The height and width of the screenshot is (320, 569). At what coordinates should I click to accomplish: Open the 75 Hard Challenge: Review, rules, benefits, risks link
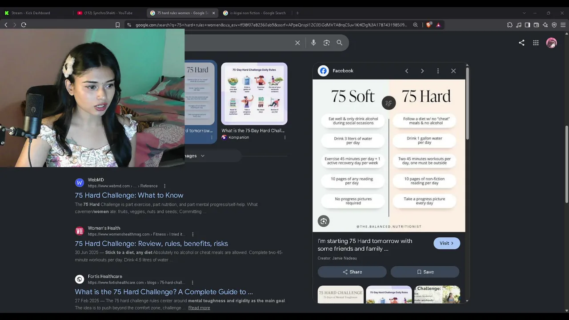(x=151, y=244)
